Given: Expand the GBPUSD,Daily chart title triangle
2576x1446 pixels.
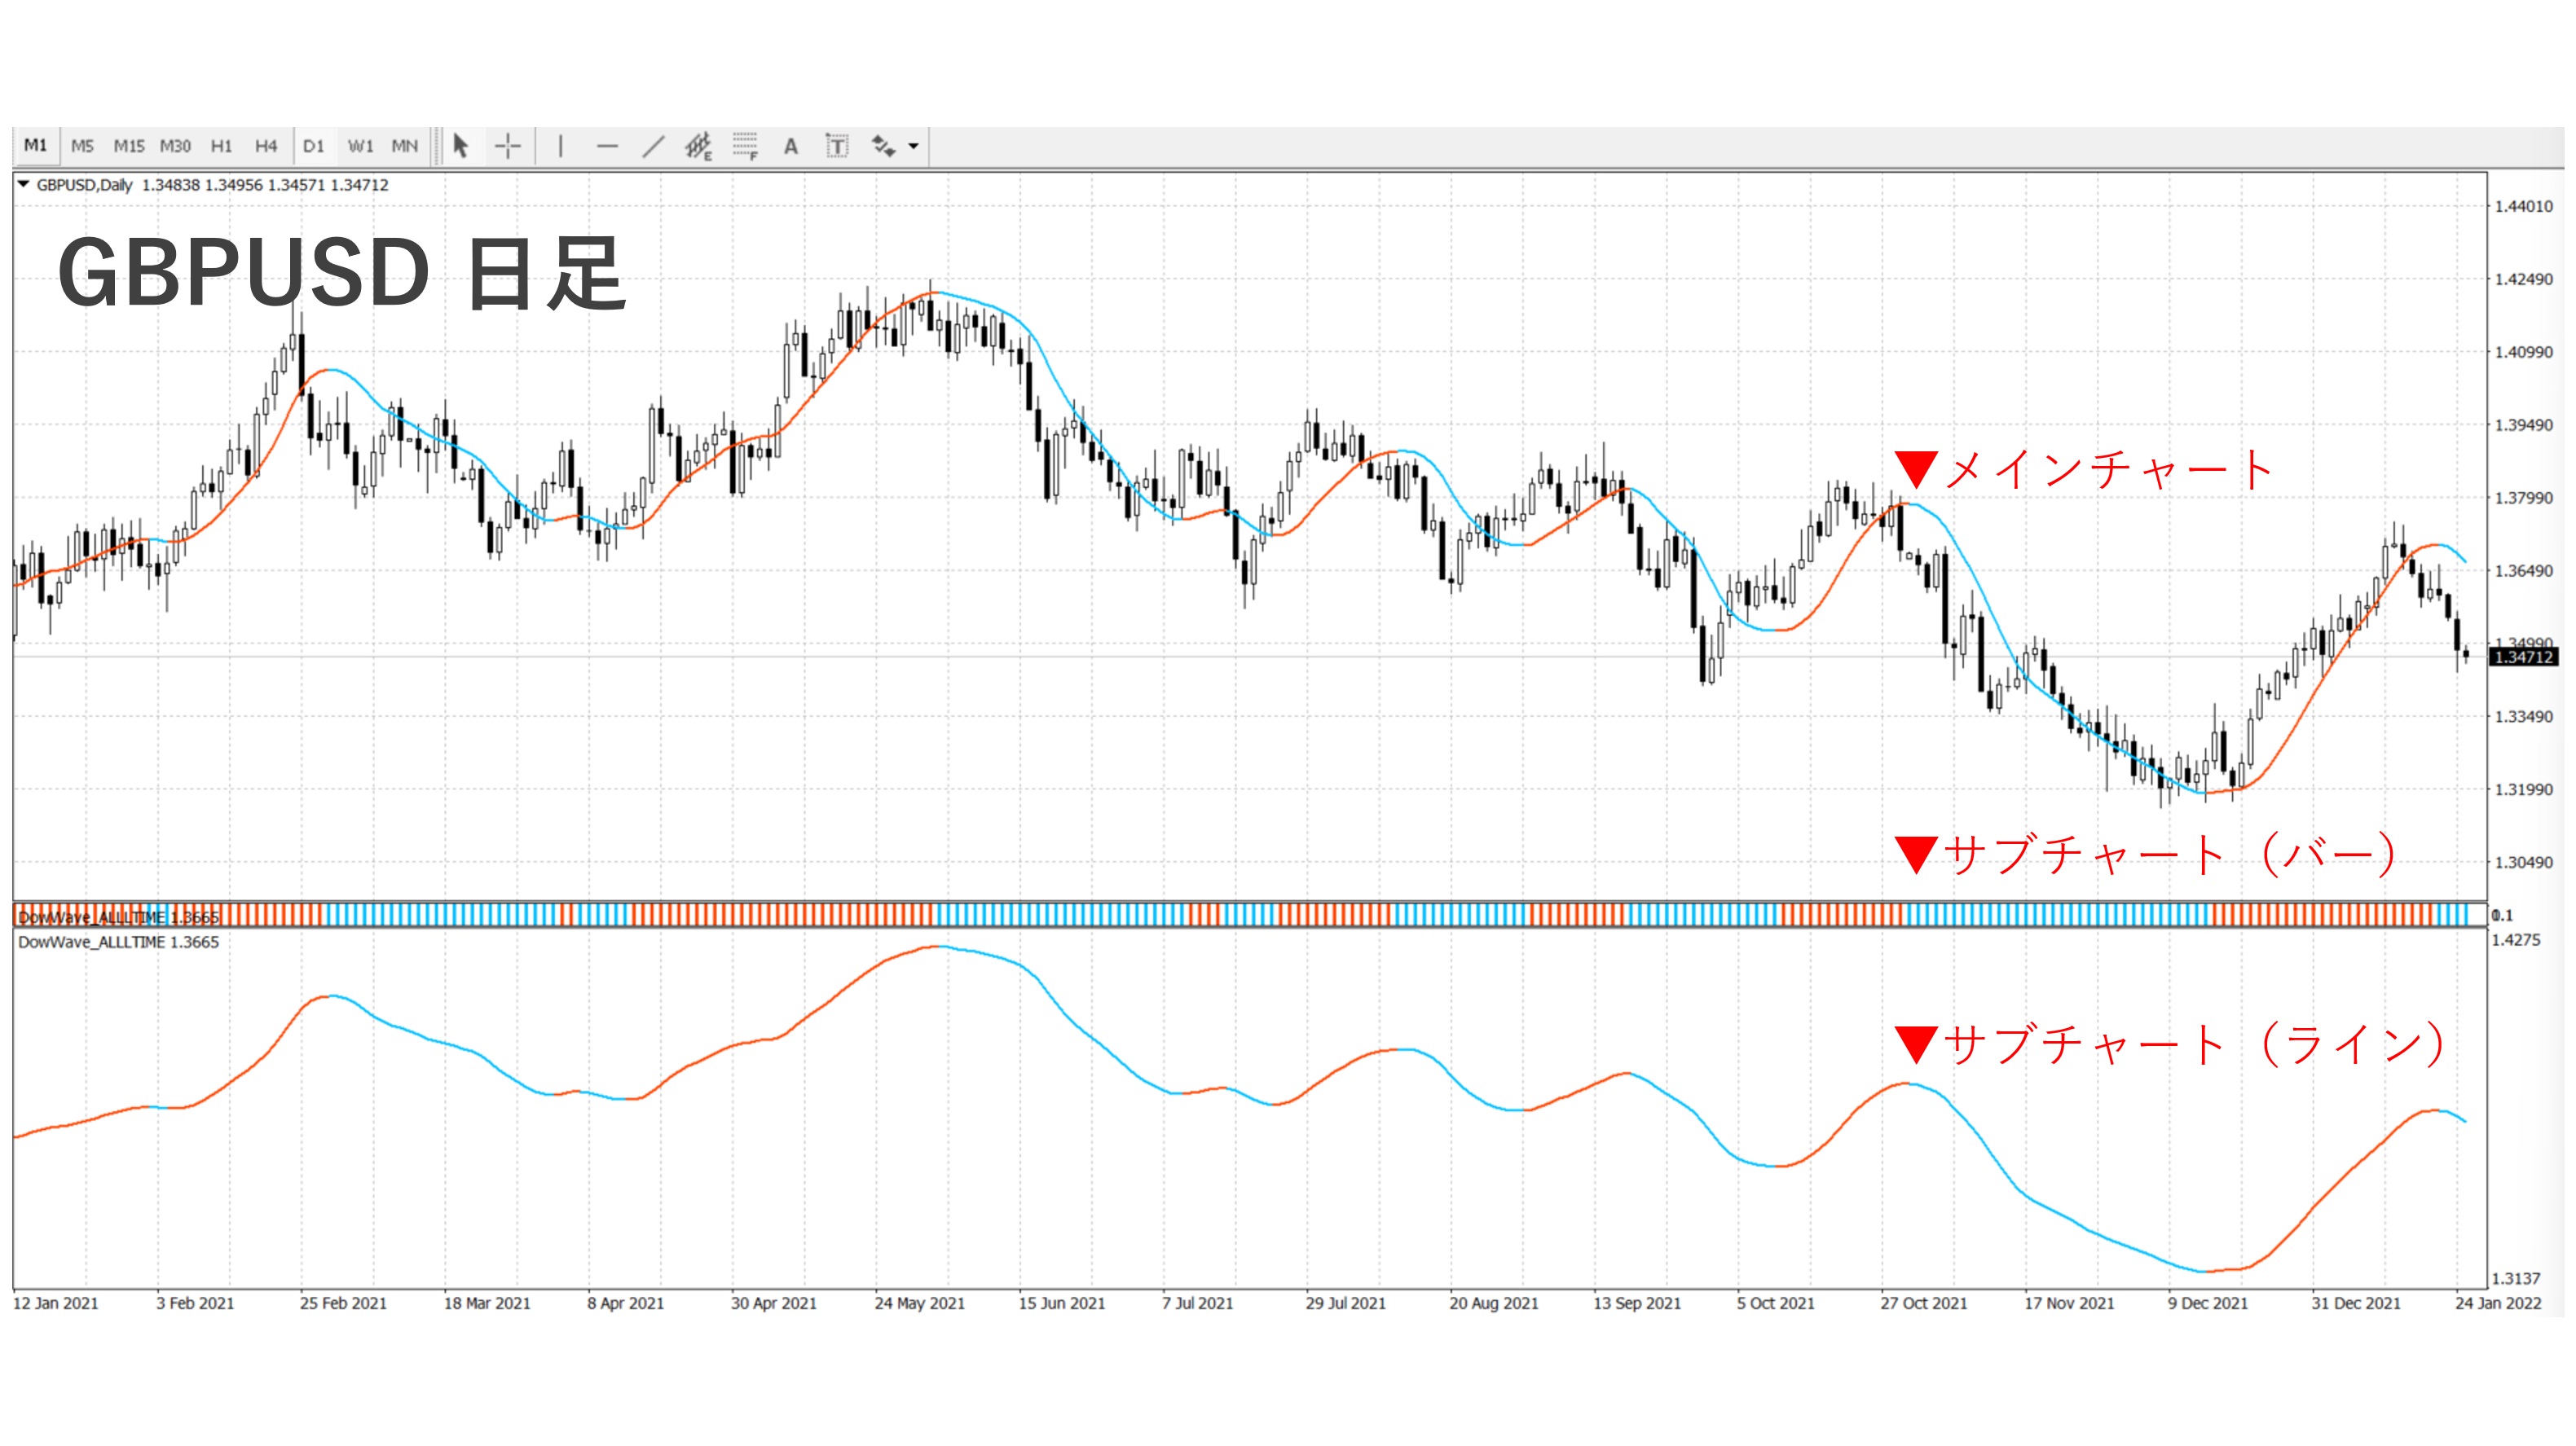Looking at the screenshot, I should (x=23, y=184).
